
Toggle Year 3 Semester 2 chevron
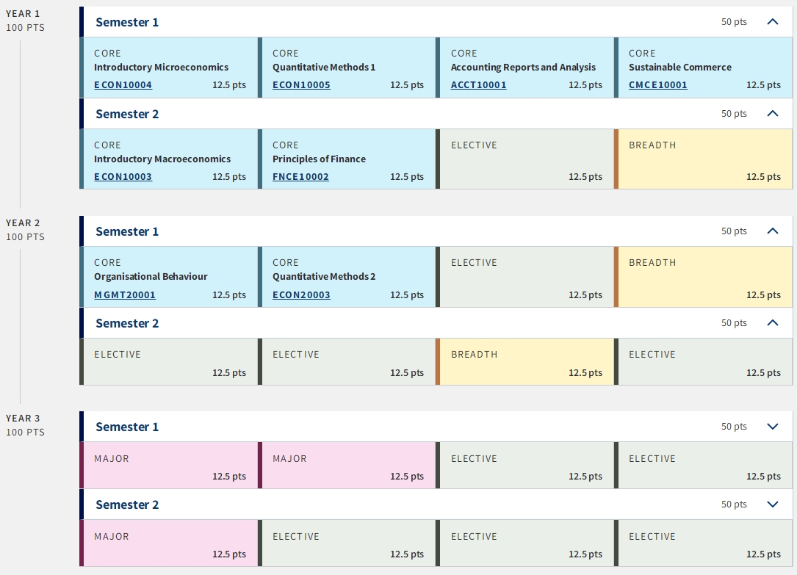[x=772, y=505]
